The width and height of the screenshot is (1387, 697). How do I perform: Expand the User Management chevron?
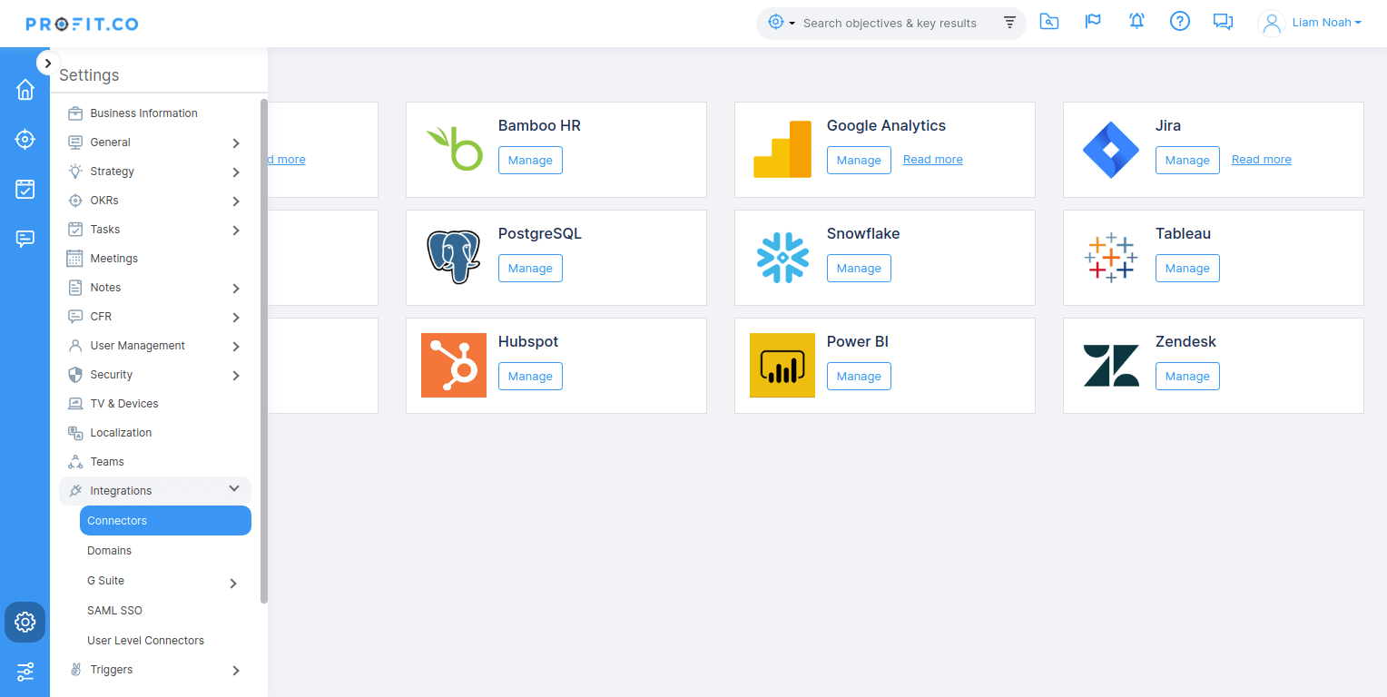click(x=236, y=346)
